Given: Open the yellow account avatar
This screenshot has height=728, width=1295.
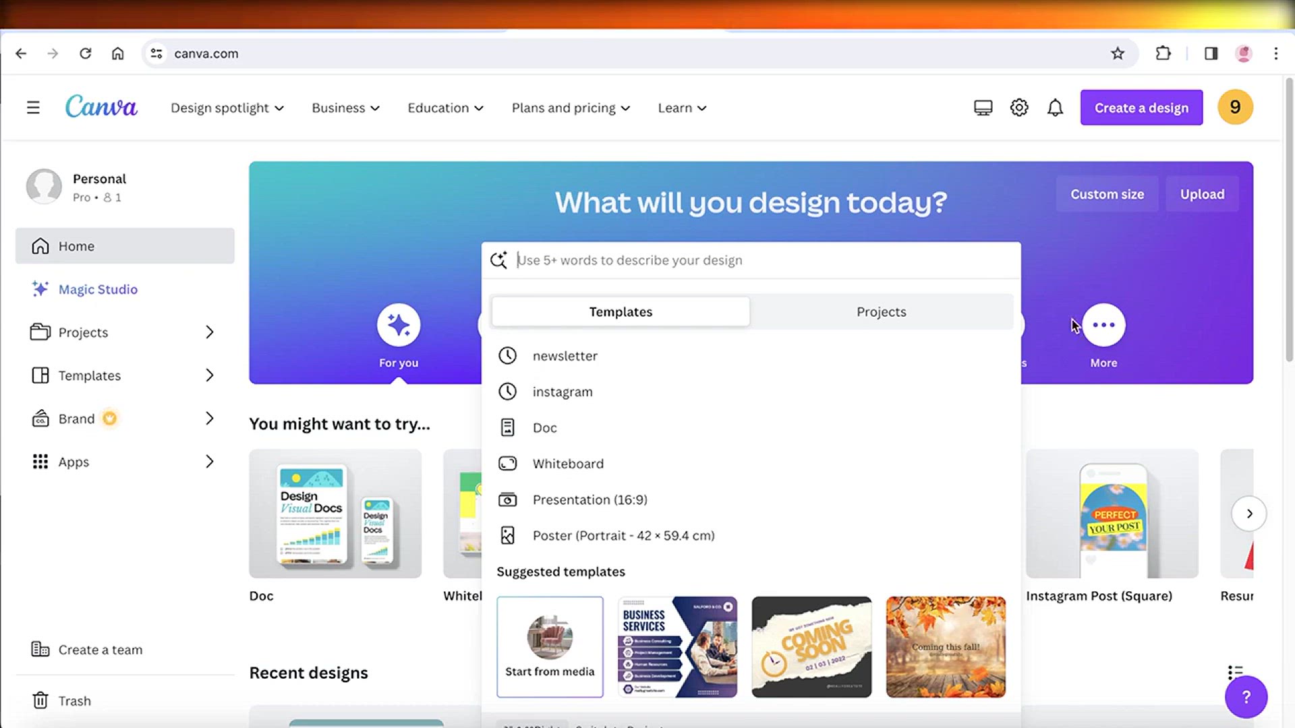Looking at the screenshot, I should (x=1235, y=107).
